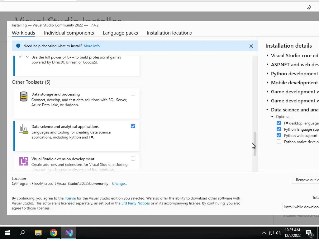
Task: Check Visual Studio extension development workload
Action: click(133, 158)
